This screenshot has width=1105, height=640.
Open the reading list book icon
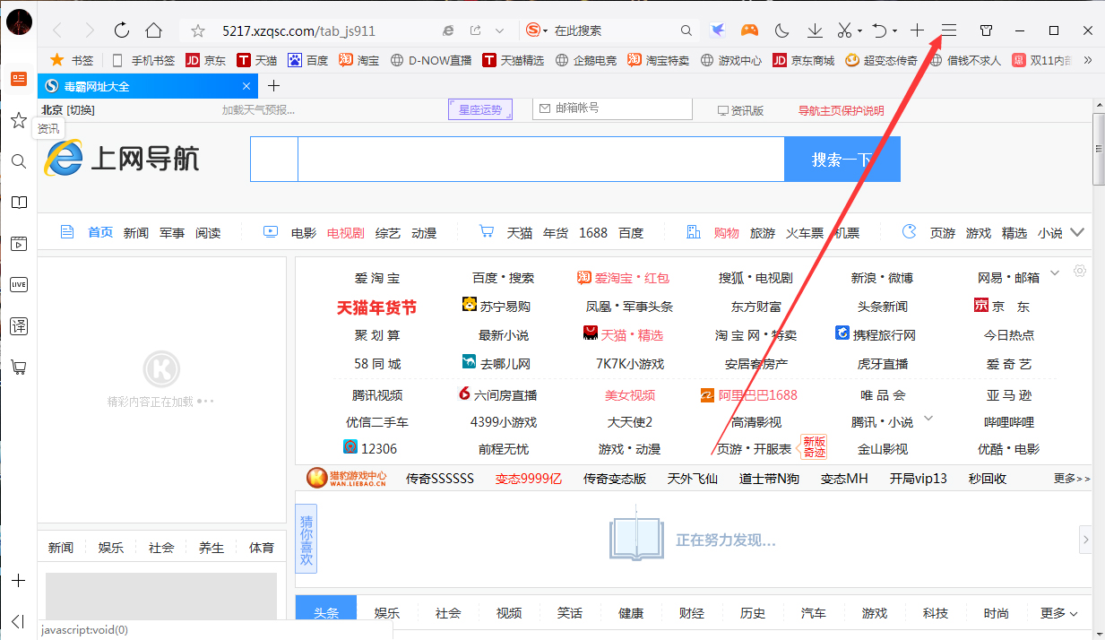(18, 203)
